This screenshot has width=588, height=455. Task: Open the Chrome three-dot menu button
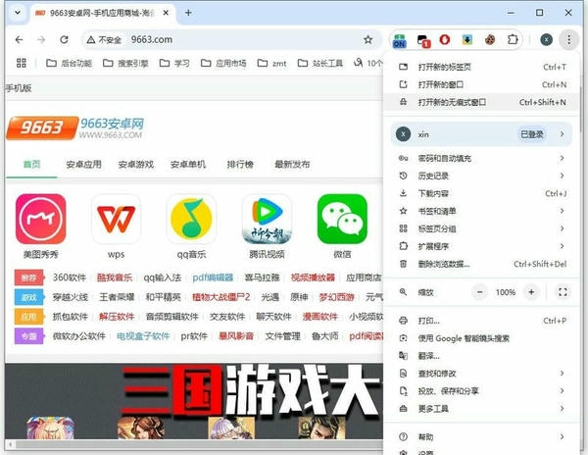568,39
